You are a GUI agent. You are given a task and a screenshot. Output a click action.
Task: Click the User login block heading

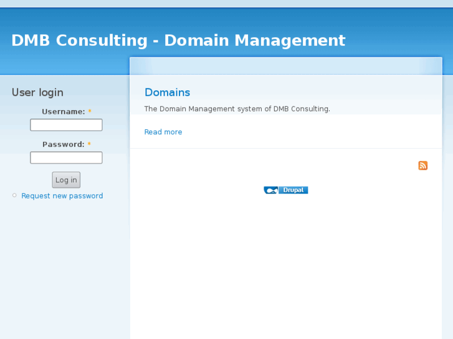point(37,93)
